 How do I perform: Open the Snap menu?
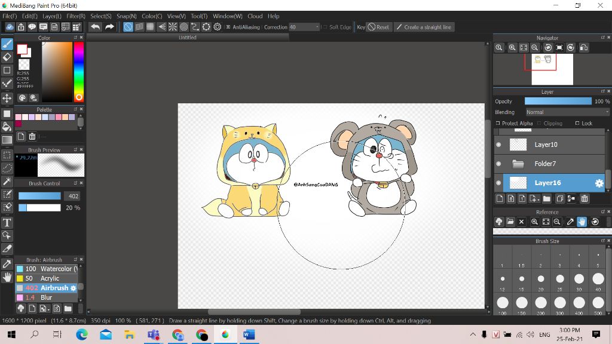127,16
